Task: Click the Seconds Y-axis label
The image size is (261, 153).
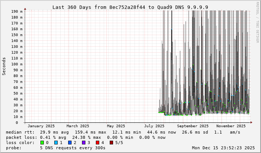Action: click(4, 66)
